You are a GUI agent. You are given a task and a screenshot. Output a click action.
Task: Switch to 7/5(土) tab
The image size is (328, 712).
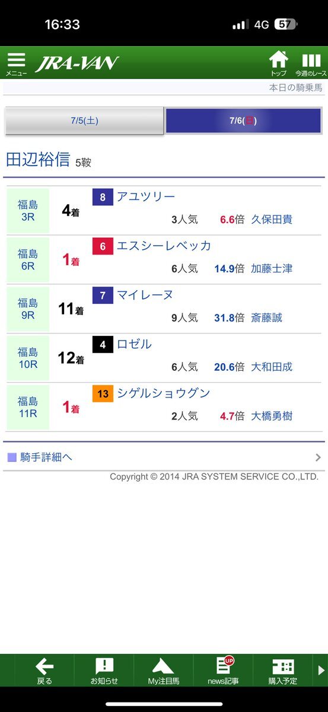click(x=84, y=120)
